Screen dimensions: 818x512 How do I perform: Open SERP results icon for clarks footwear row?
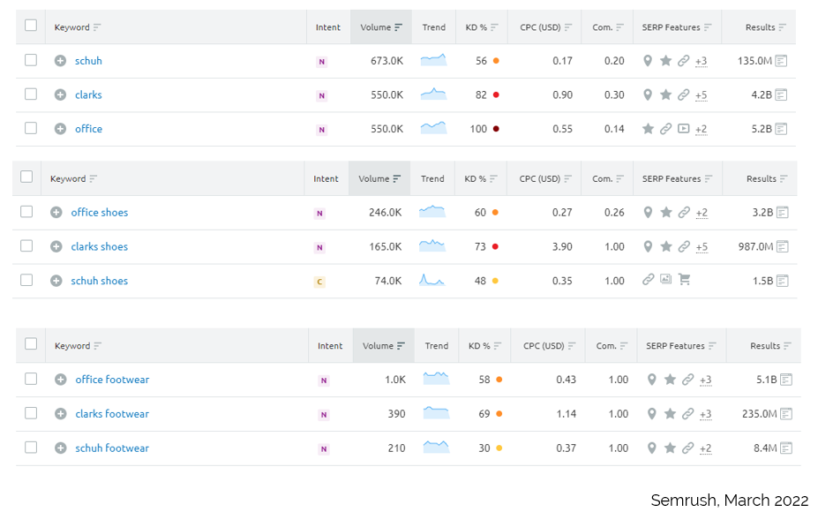click(786, 414)
